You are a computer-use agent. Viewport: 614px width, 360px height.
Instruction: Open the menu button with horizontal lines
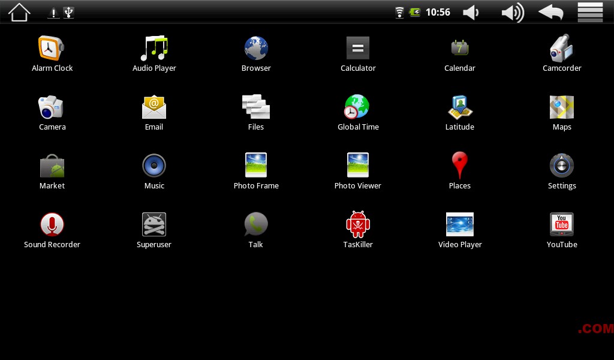click(x=590, y=12)
